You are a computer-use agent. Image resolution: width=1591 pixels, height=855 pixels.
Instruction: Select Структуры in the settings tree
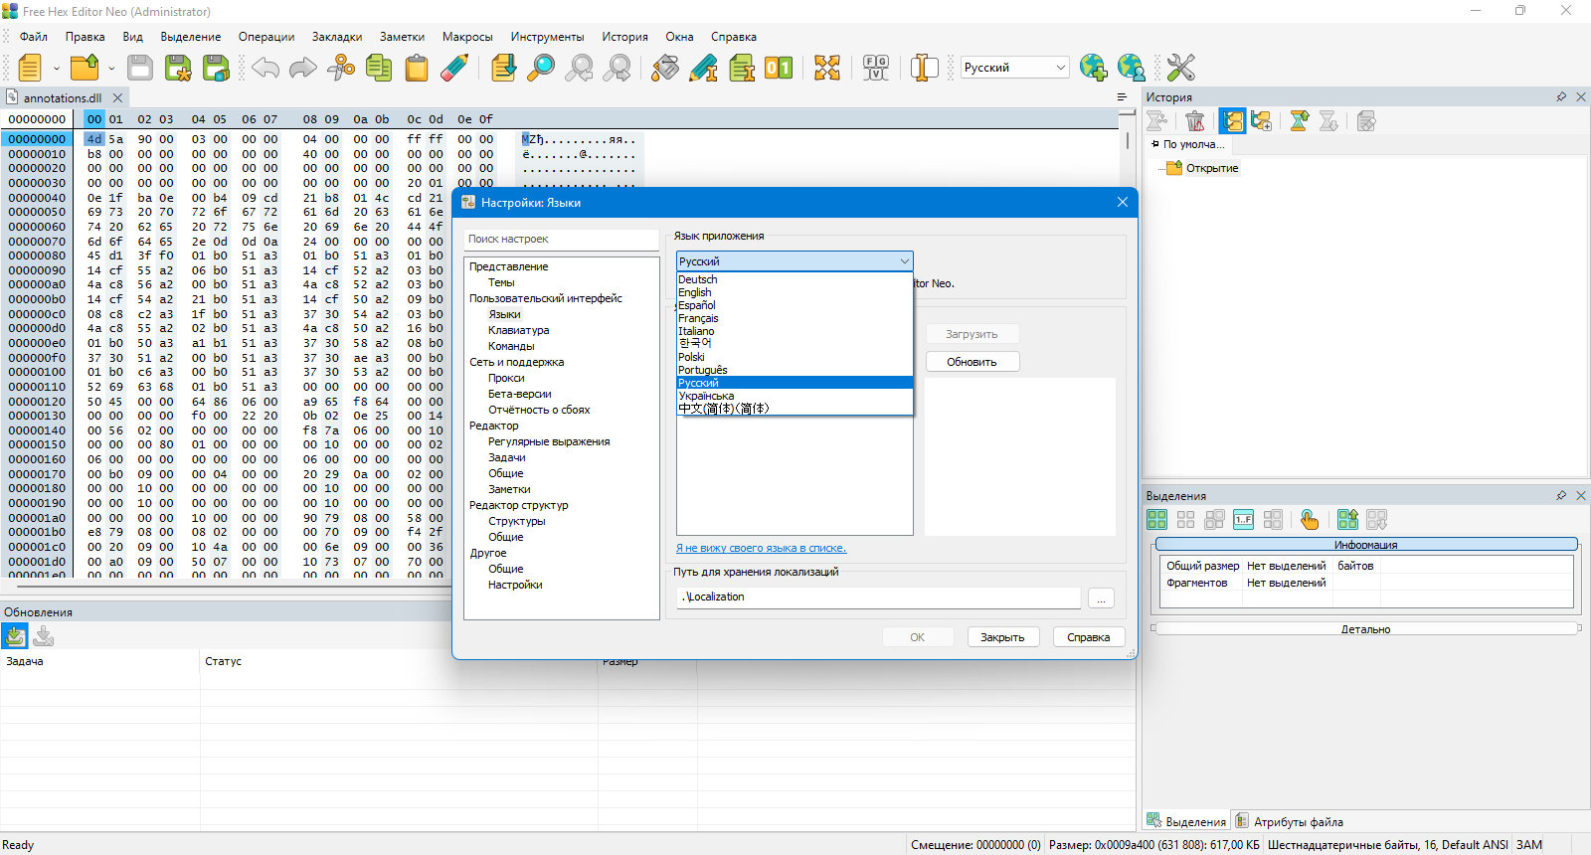517,521
